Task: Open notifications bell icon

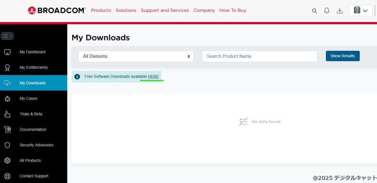Action: click(327, 11)
